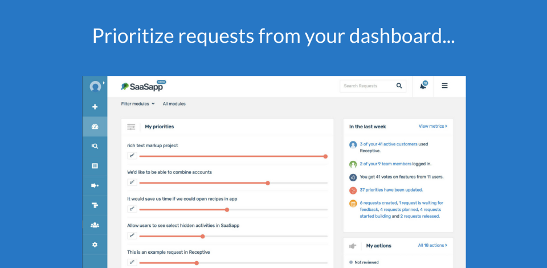Snooze the combine accounts request
547x268 pixels.
point(132,182)
